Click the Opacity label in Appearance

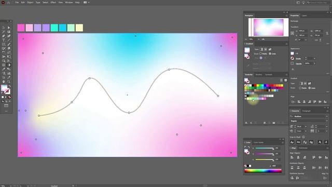[x=299, y=63]
